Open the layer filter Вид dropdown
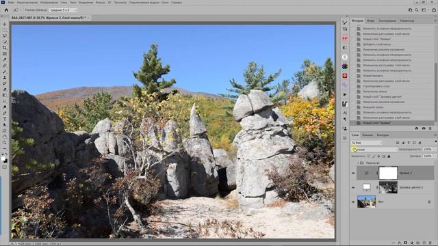Screen dimensions: 438x246 [367, 143]
